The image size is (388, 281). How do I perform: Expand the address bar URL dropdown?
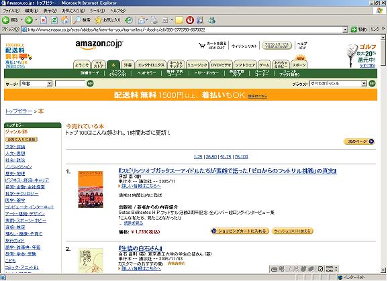(x=346, y=30)
